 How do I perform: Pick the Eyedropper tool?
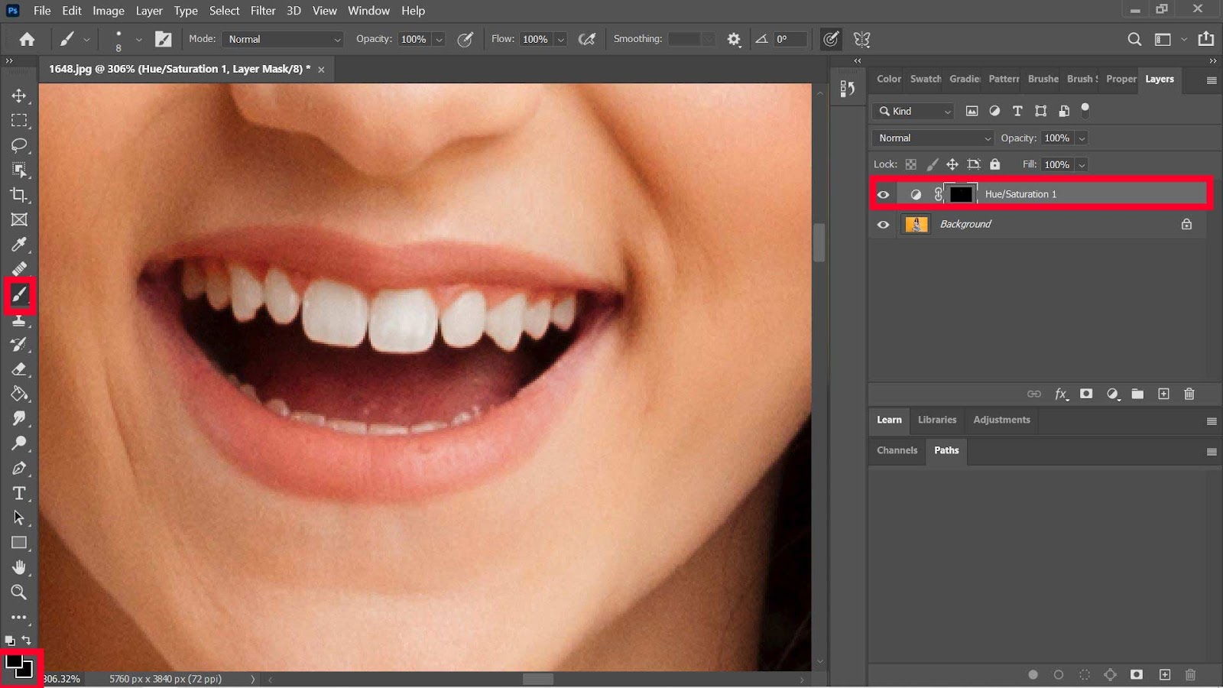[x=19, y=245]
